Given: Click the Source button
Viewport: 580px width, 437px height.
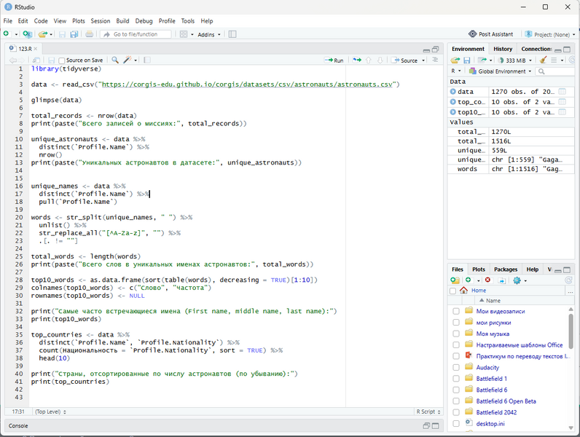Looking at the screenshot, I should [405, 60].
